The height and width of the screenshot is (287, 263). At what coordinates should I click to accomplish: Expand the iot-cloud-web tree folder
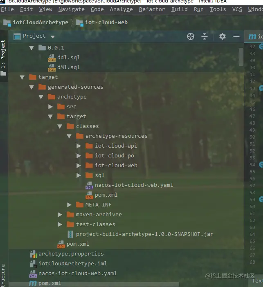pyautogui.click(x=79, y=166)
